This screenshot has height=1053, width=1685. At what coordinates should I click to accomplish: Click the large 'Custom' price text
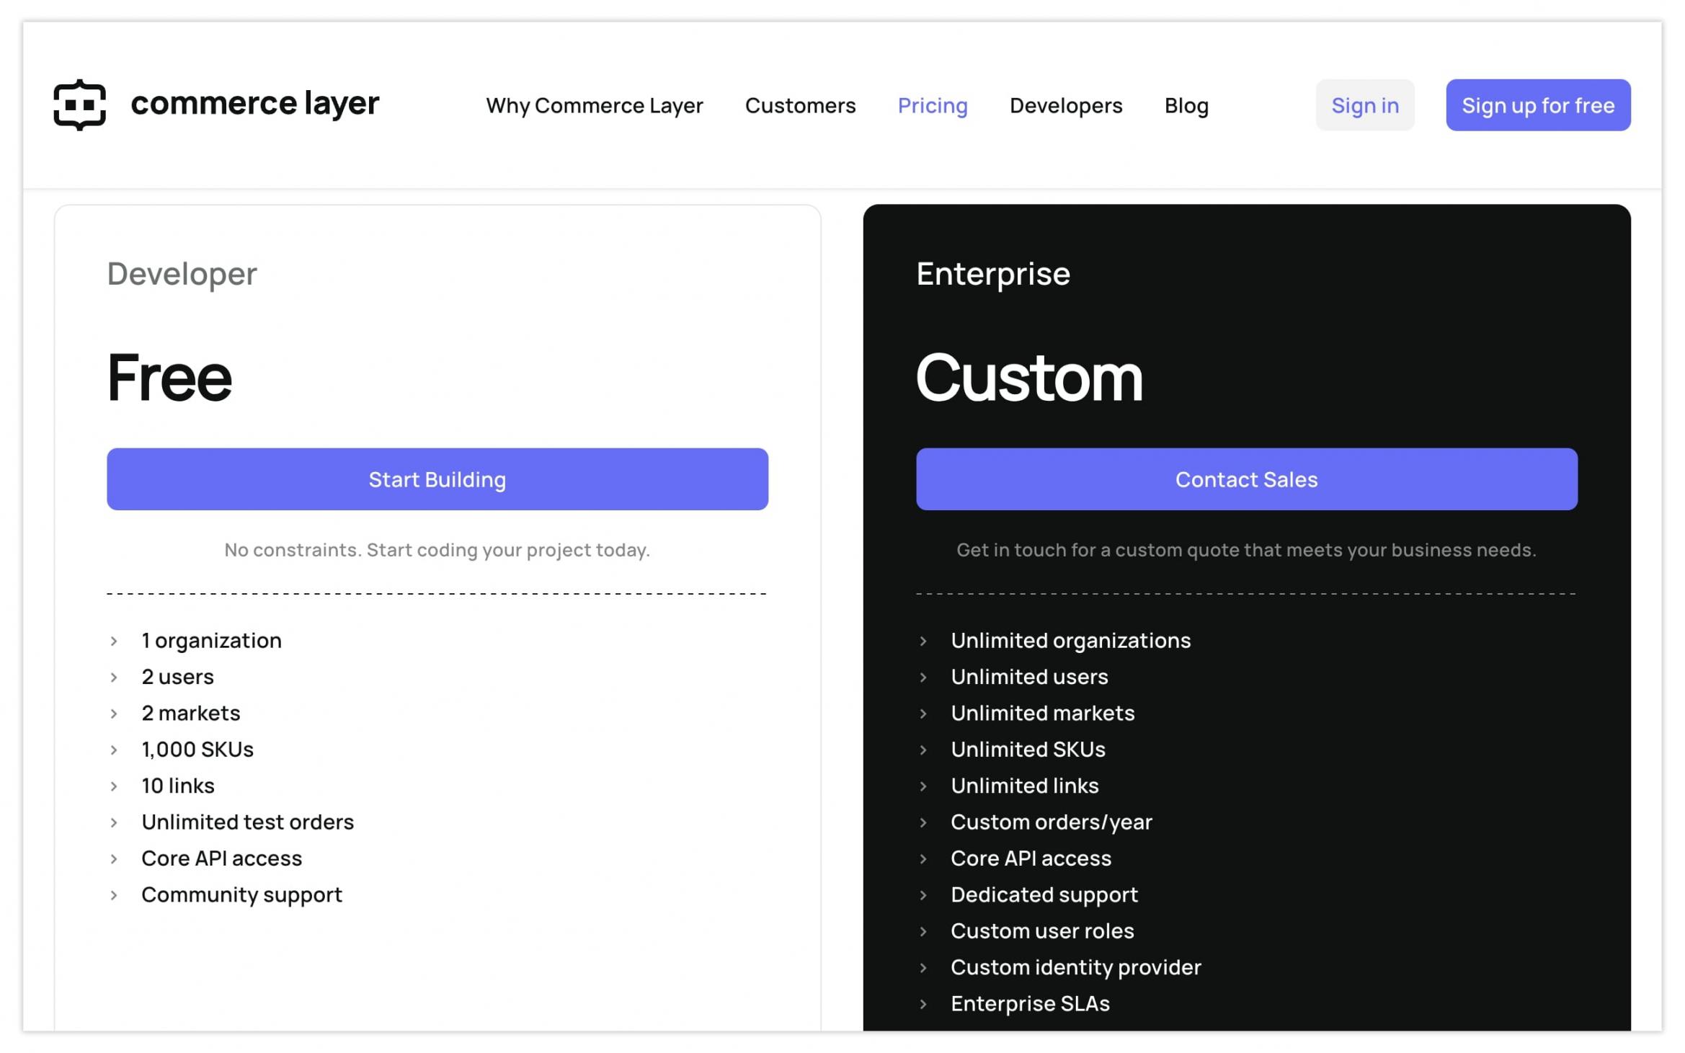1029,377
